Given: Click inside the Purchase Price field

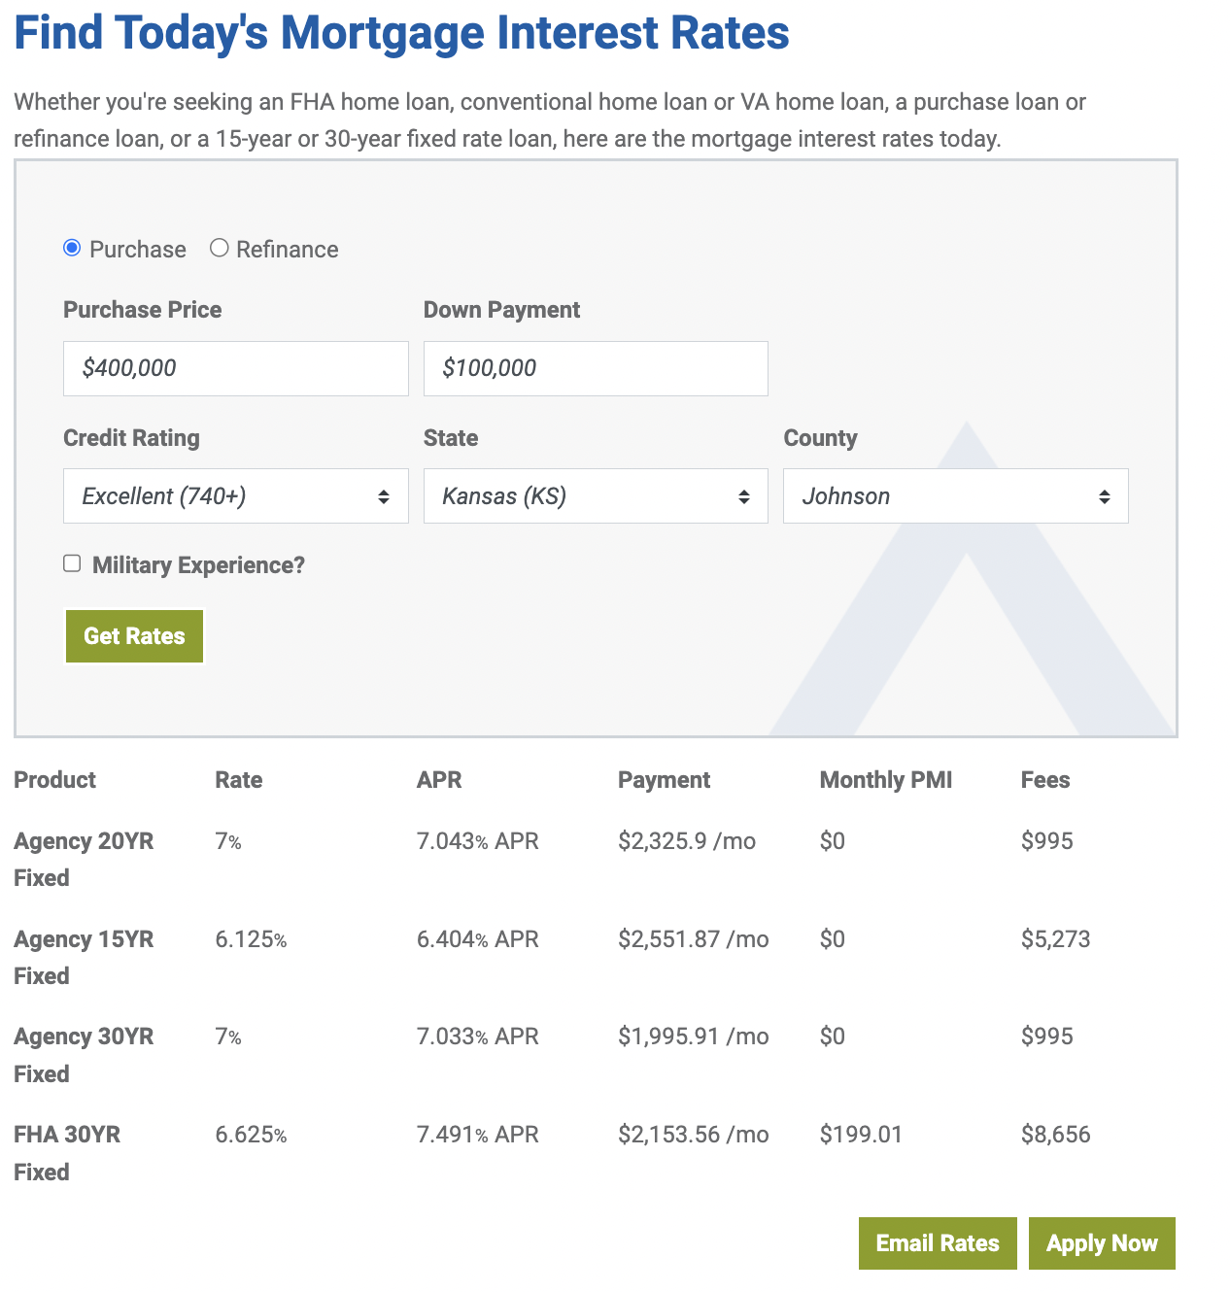Looking at the screenshot, I should (235, 368).
